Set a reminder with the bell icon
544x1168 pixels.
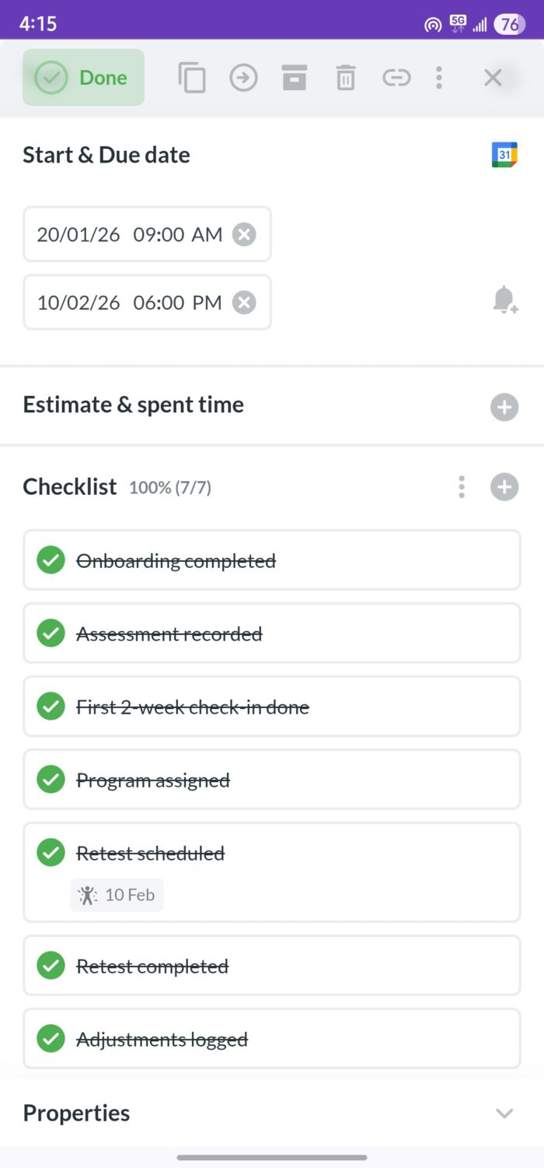[x=504, y=300]
